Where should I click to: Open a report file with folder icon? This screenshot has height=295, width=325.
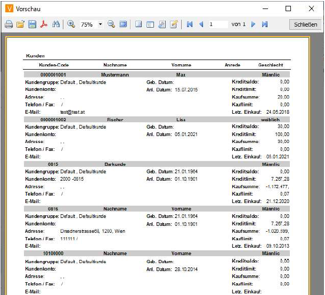point(21,24)
